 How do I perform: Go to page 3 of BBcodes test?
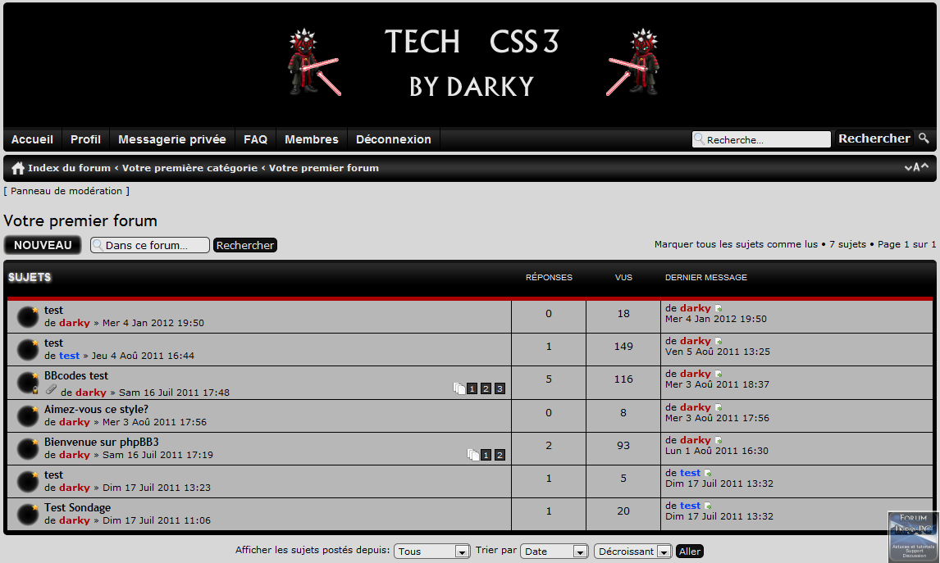click(x=500, y=388)
